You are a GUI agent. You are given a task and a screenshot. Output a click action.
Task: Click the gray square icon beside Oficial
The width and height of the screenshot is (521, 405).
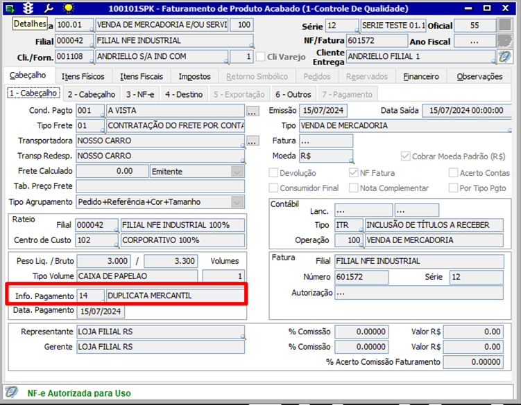tap(505, 25)
